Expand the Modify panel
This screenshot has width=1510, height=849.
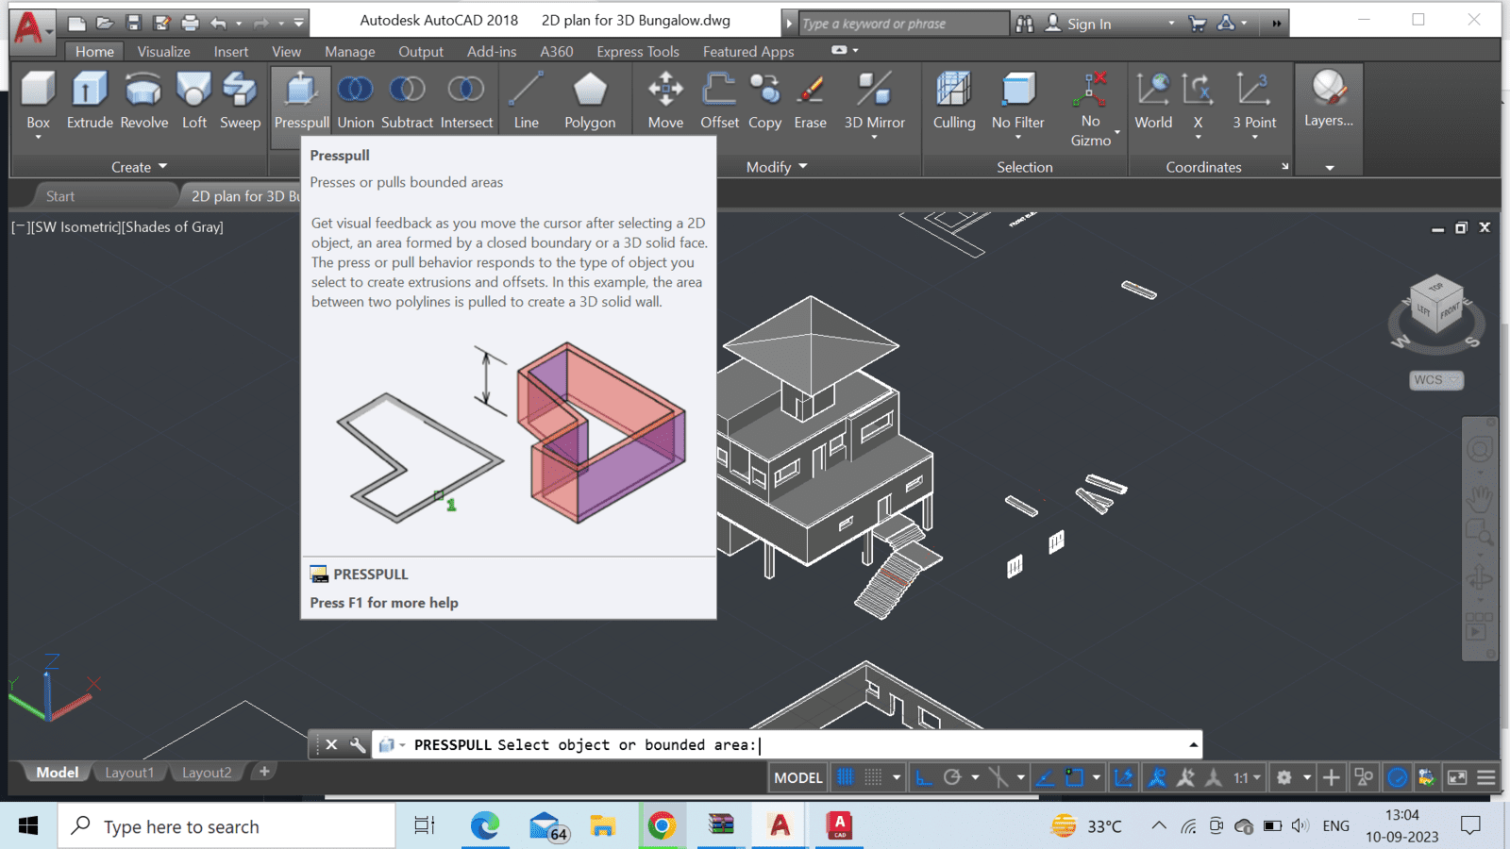[x=777, y=167]
